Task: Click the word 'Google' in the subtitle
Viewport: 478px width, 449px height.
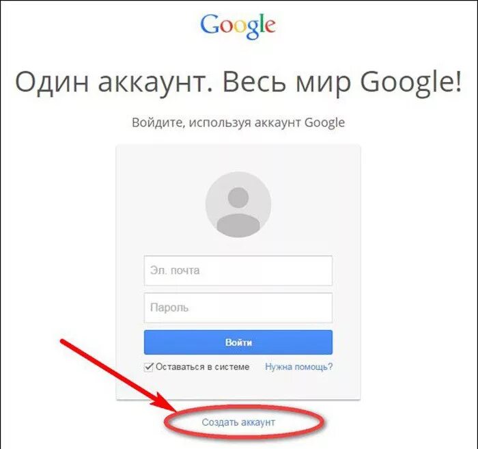Action: pyautogui.click(x=325, y=123)
